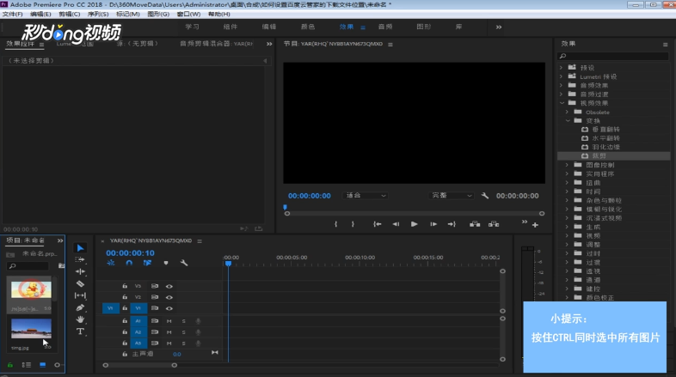The image size is (676, 377).
Task: Toggle V3 track output eye
Action: (x=169, y=286)
